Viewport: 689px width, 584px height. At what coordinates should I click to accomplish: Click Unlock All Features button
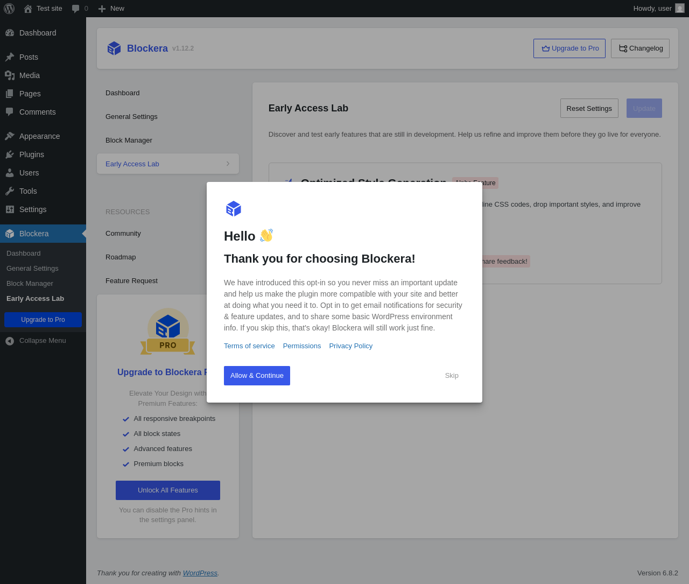[168, 490]
